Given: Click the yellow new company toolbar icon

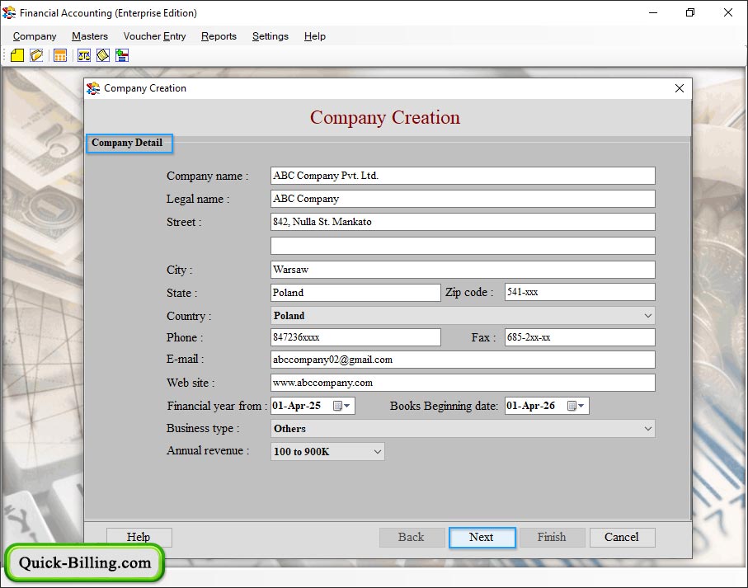Looking at the screenshot, I should pyautogui.click(x=17, y=56).
